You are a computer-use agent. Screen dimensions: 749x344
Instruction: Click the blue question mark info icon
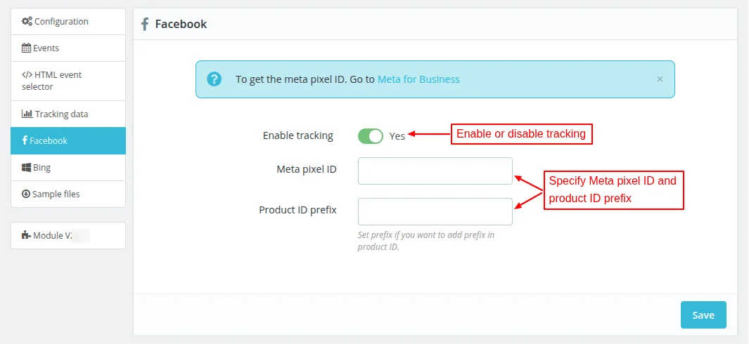click(x=214, y=79)
